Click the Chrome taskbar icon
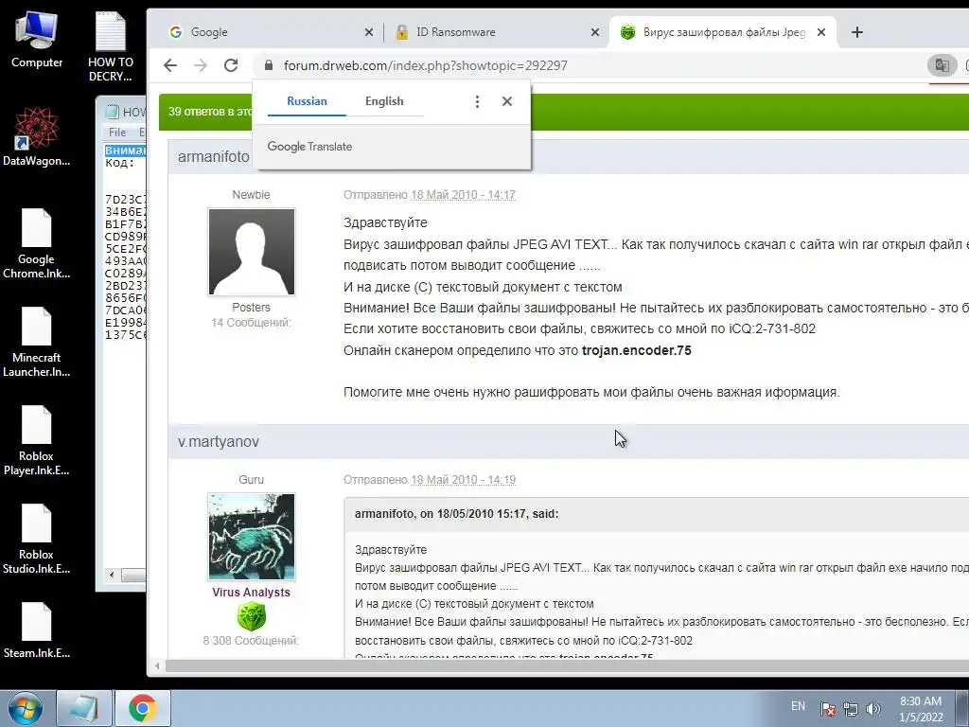 tap(143, 708)
